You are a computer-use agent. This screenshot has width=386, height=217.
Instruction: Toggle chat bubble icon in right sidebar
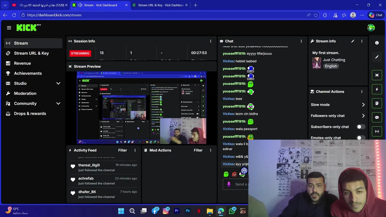coord(377,118)
